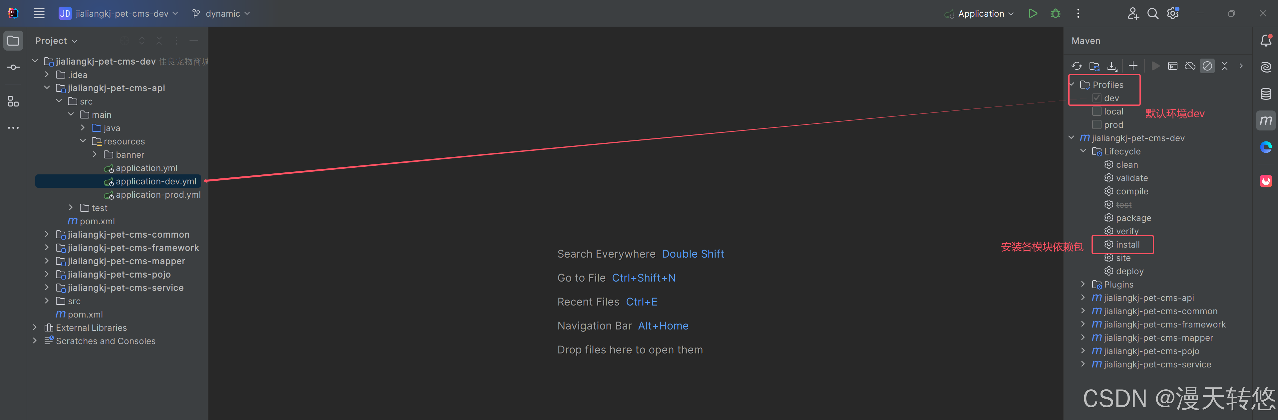This screenshot has height=420, width=1278.
Task: Uncheck the dev Maven profile
Action: pos(1097,98)
